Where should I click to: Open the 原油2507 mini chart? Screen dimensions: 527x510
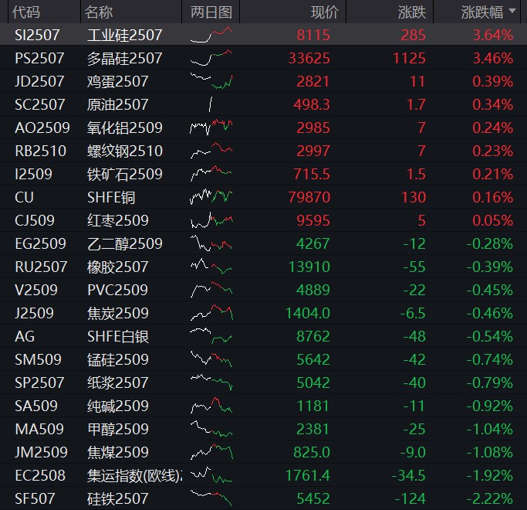tap(211, 104)
